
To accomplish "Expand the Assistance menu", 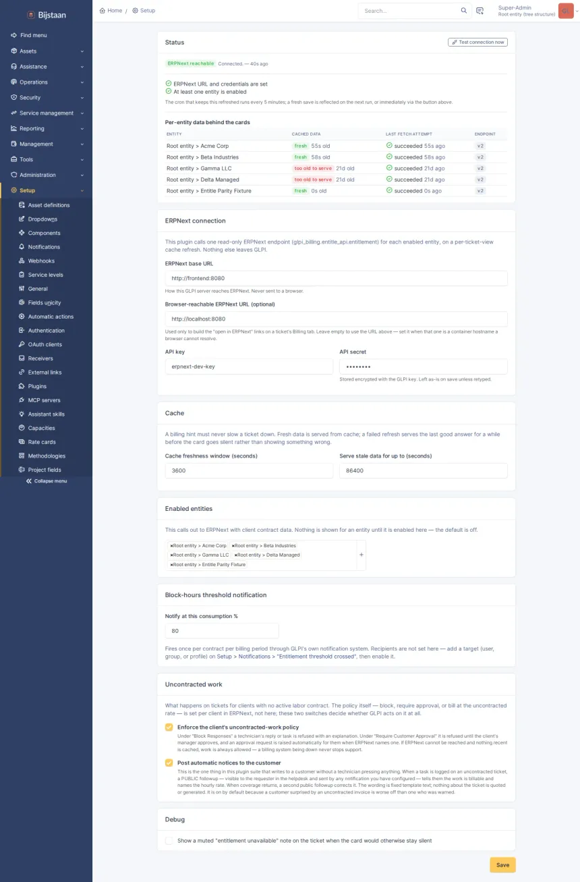I will coord(46,66).
